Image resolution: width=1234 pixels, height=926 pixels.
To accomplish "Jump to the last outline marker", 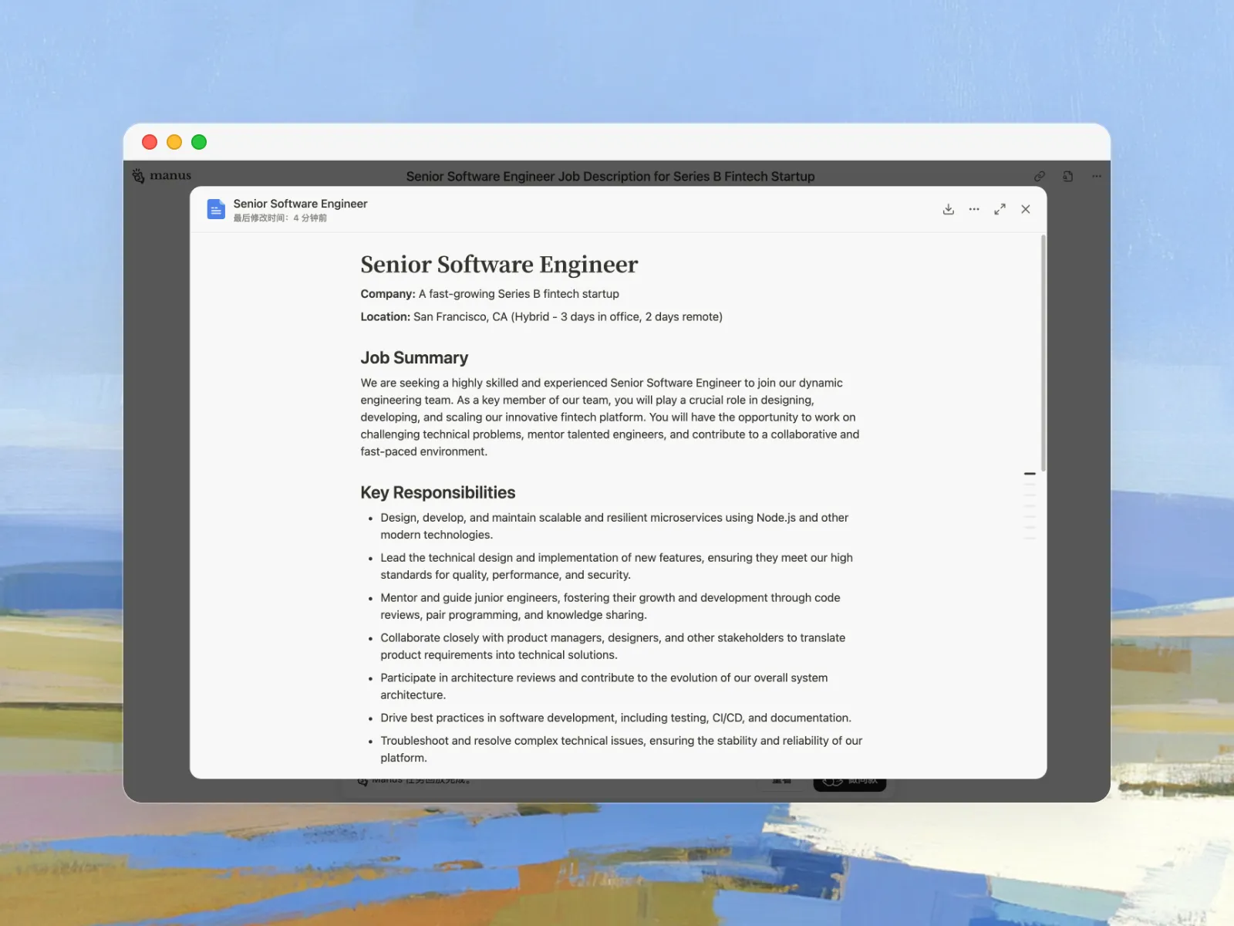I will point(1030,538).
